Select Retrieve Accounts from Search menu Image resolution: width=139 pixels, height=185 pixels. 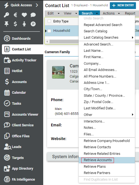tap(98, 160)
